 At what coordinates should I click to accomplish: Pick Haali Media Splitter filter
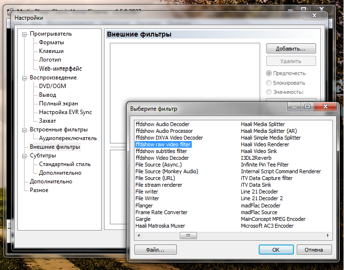(x=263, y=124)
